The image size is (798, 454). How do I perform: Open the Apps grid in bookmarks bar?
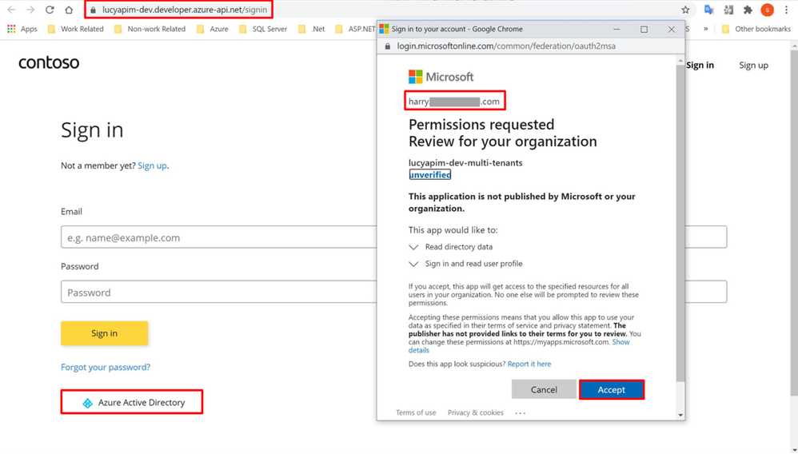tap(22, 29)
